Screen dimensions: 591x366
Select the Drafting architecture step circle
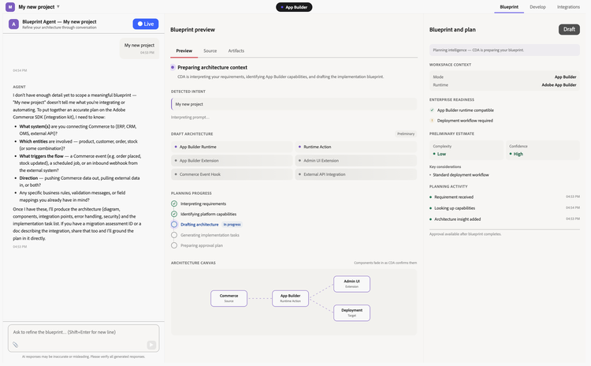pyautogui.click(x=174, y=225)
